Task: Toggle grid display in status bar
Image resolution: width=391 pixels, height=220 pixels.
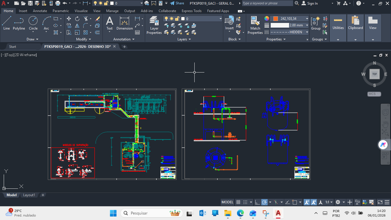Action: pyautogui.click(x=239, y=202)
